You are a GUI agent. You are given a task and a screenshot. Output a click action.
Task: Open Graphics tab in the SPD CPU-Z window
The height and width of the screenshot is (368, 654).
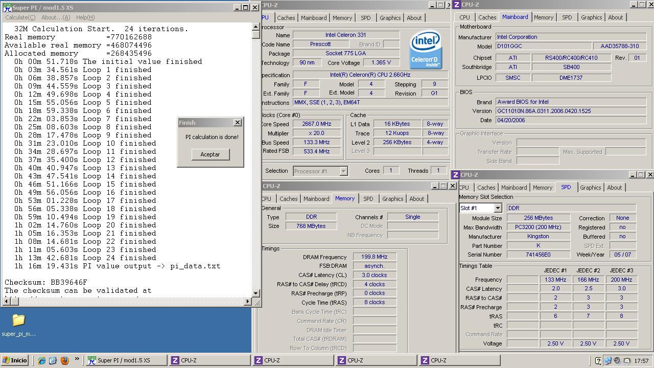pos(590,188)
